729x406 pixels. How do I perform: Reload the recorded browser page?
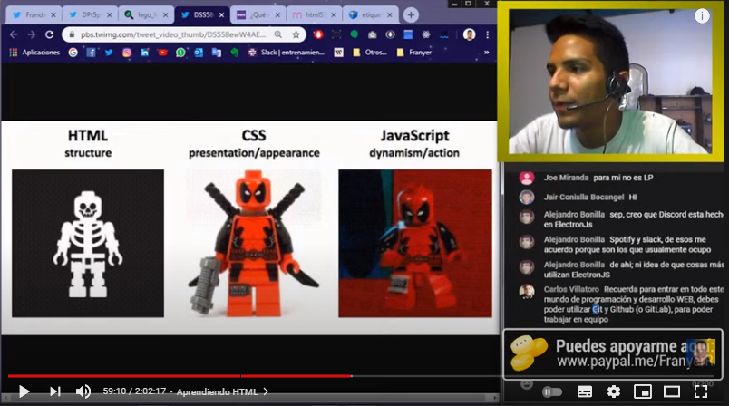49,34
